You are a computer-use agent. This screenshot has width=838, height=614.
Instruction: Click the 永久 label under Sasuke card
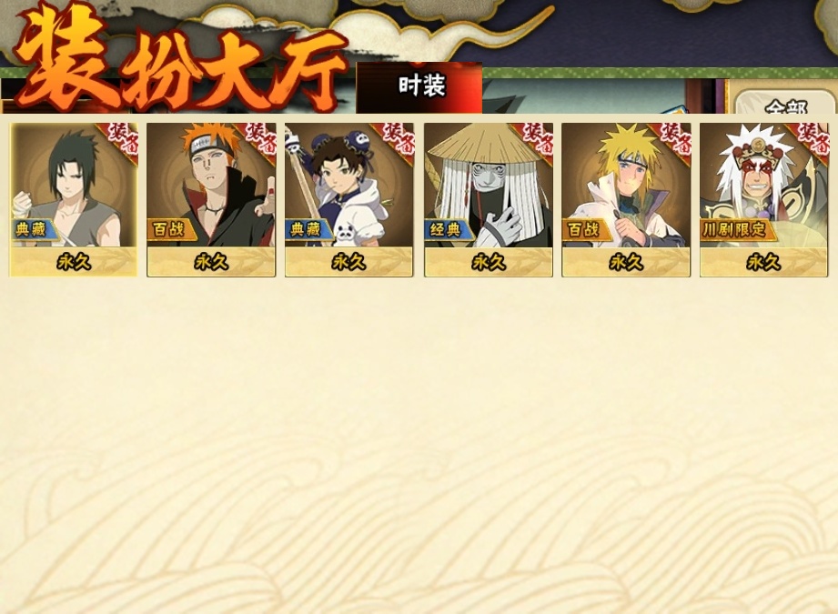pos(73,262)
